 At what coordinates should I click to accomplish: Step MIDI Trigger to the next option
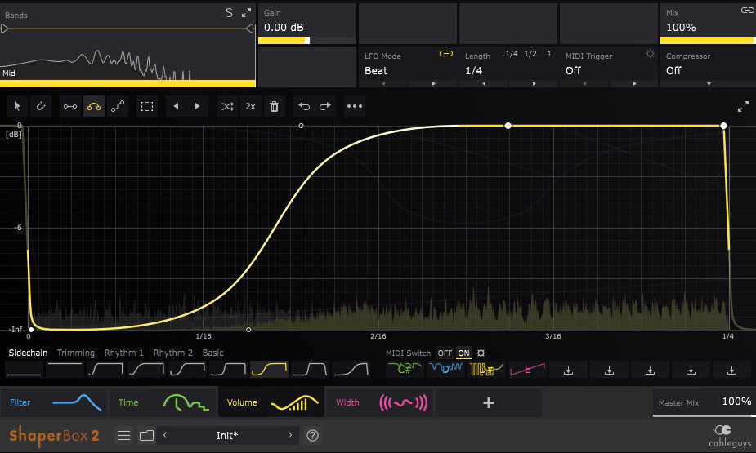634,84
